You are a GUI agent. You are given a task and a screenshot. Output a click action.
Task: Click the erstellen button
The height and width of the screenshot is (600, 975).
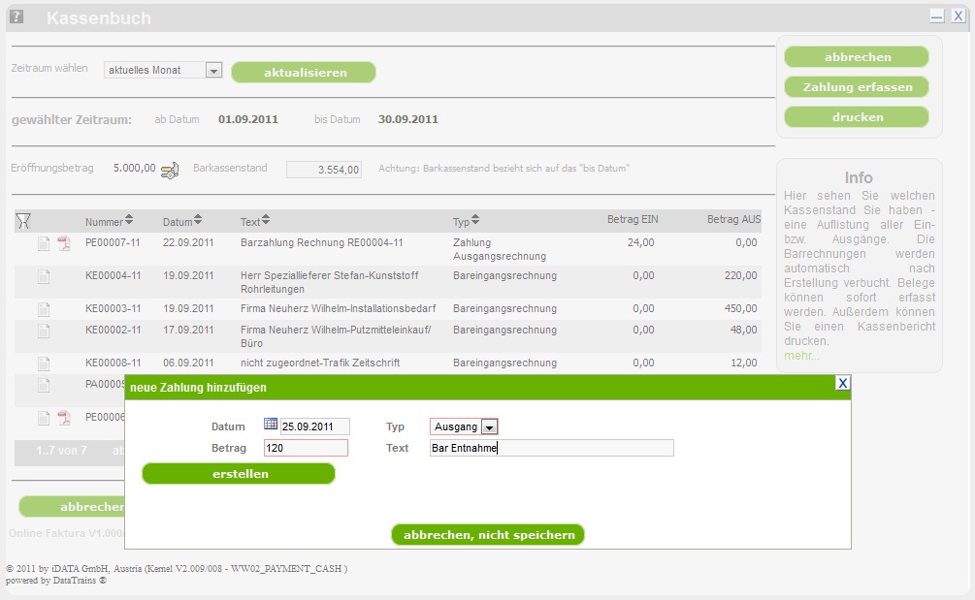pos(238,474)
